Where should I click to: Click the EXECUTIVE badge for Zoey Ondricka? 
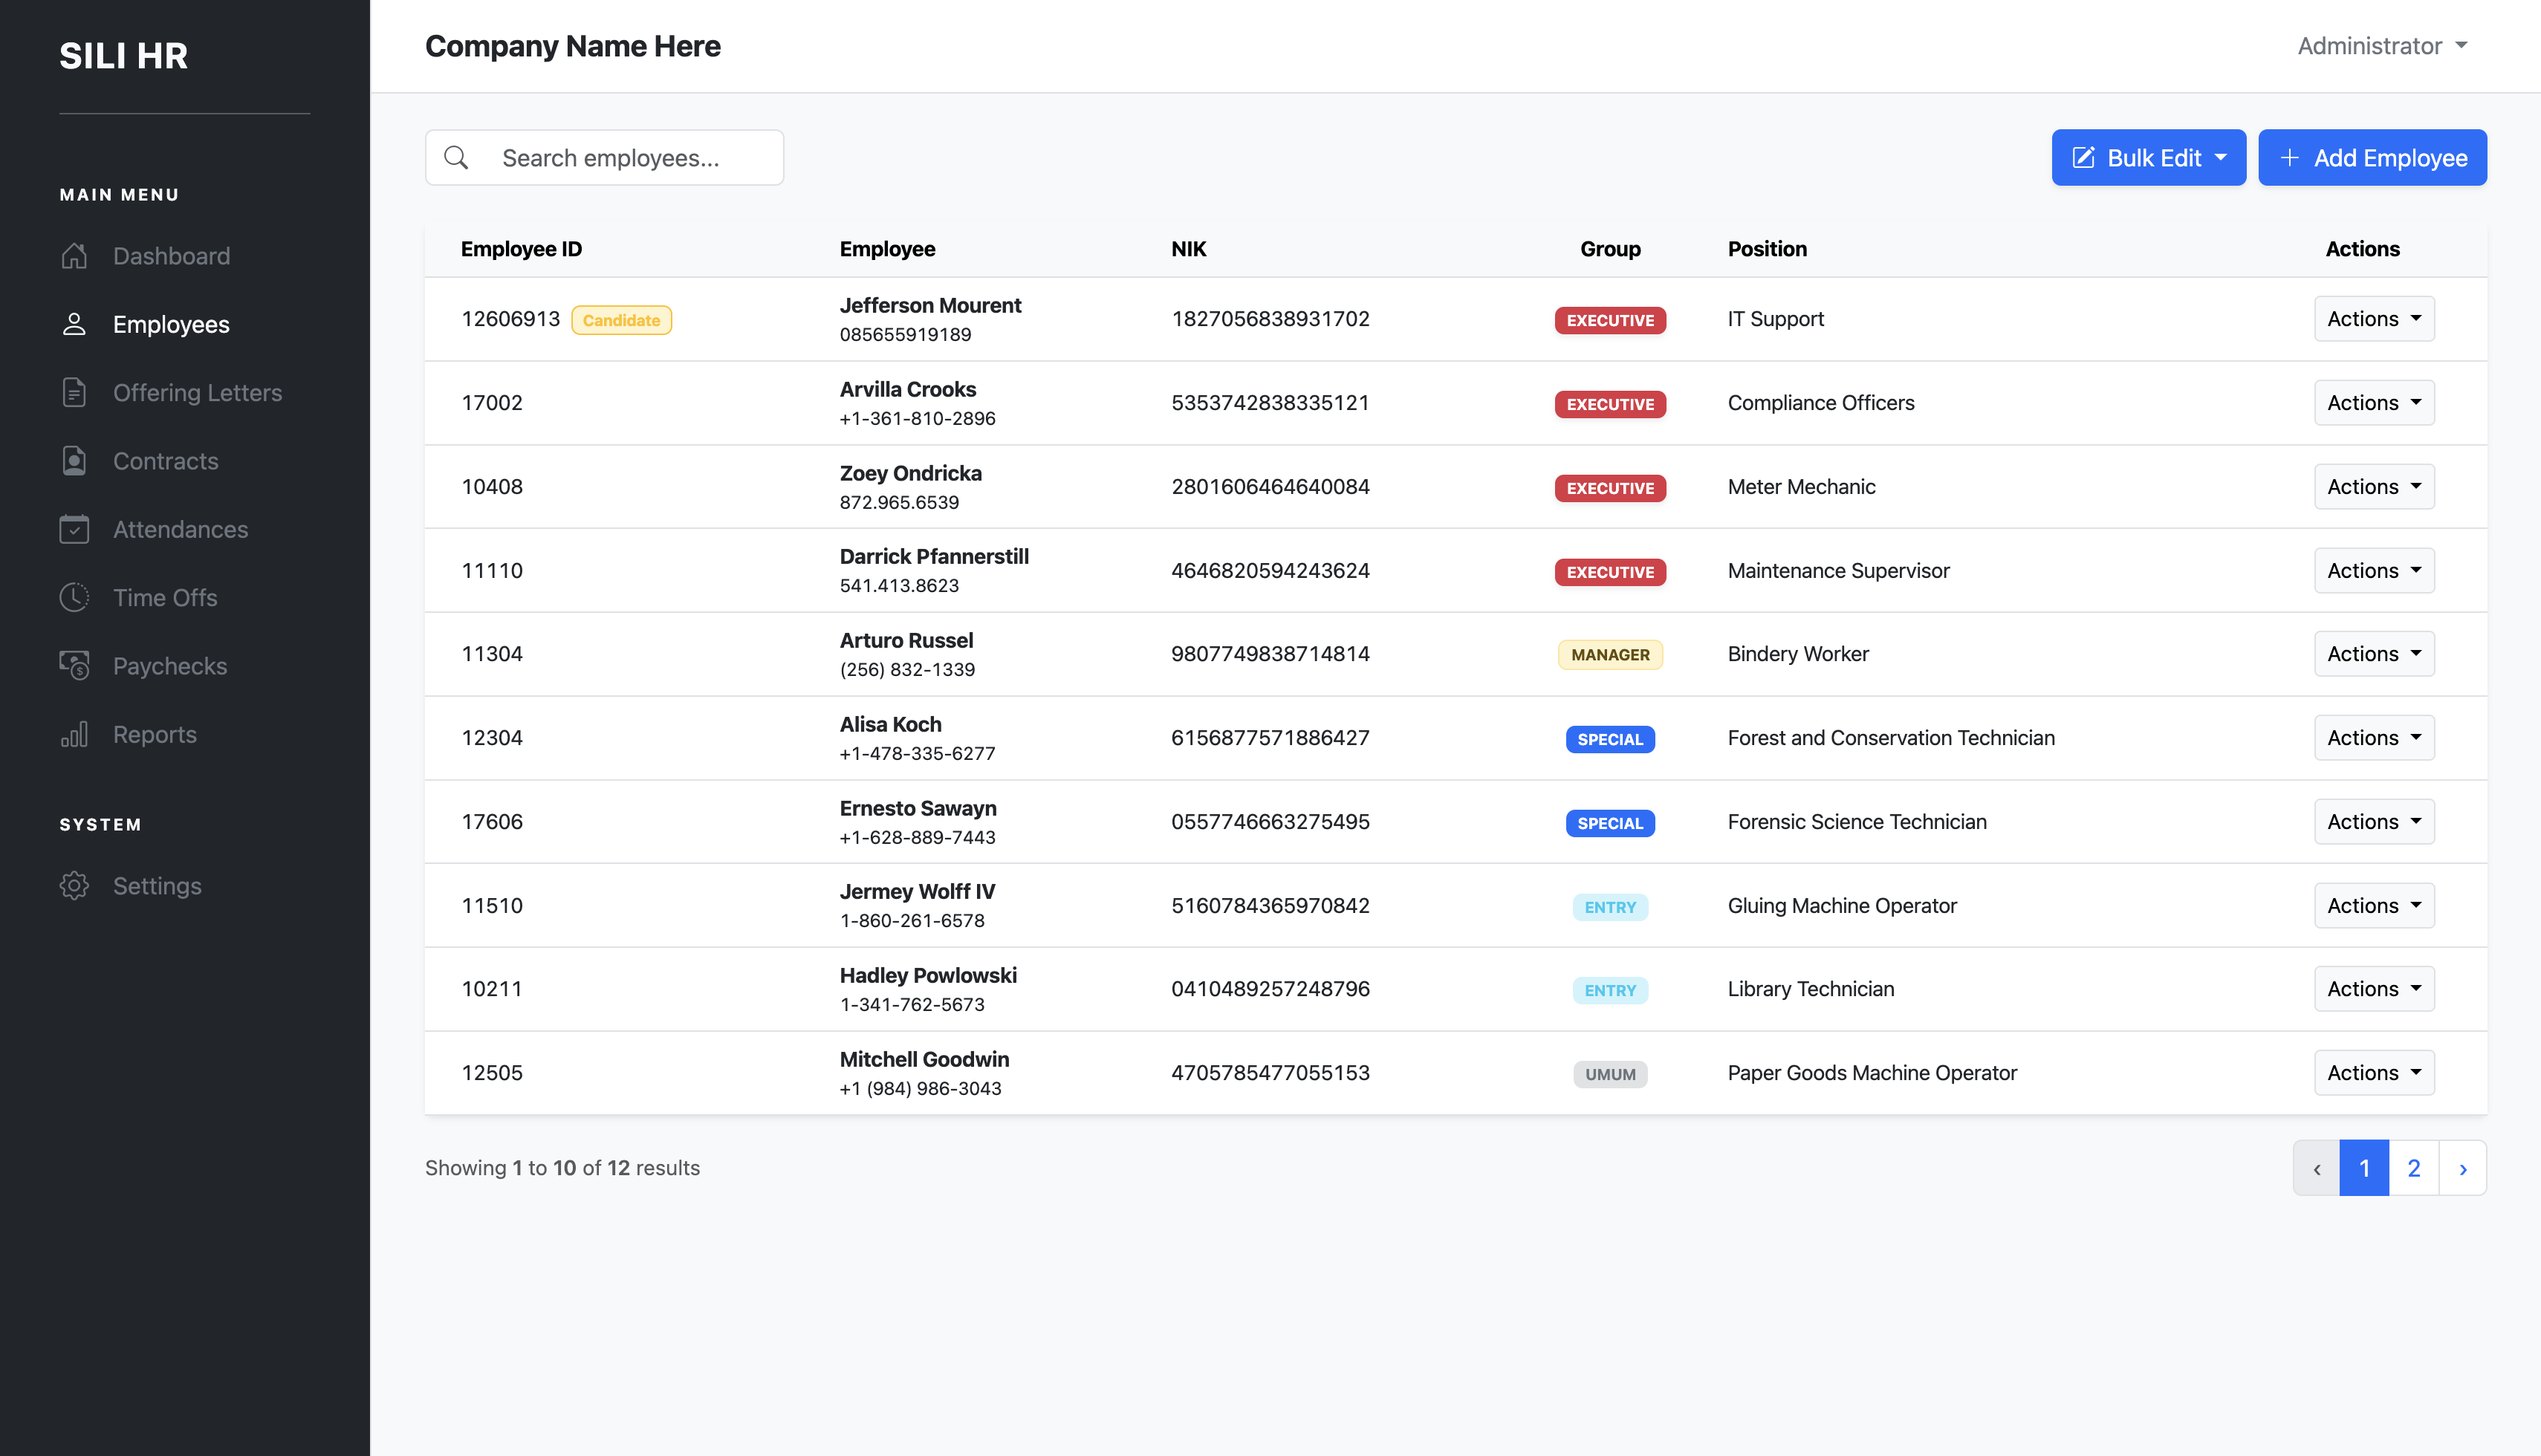tap(1610, 488)
